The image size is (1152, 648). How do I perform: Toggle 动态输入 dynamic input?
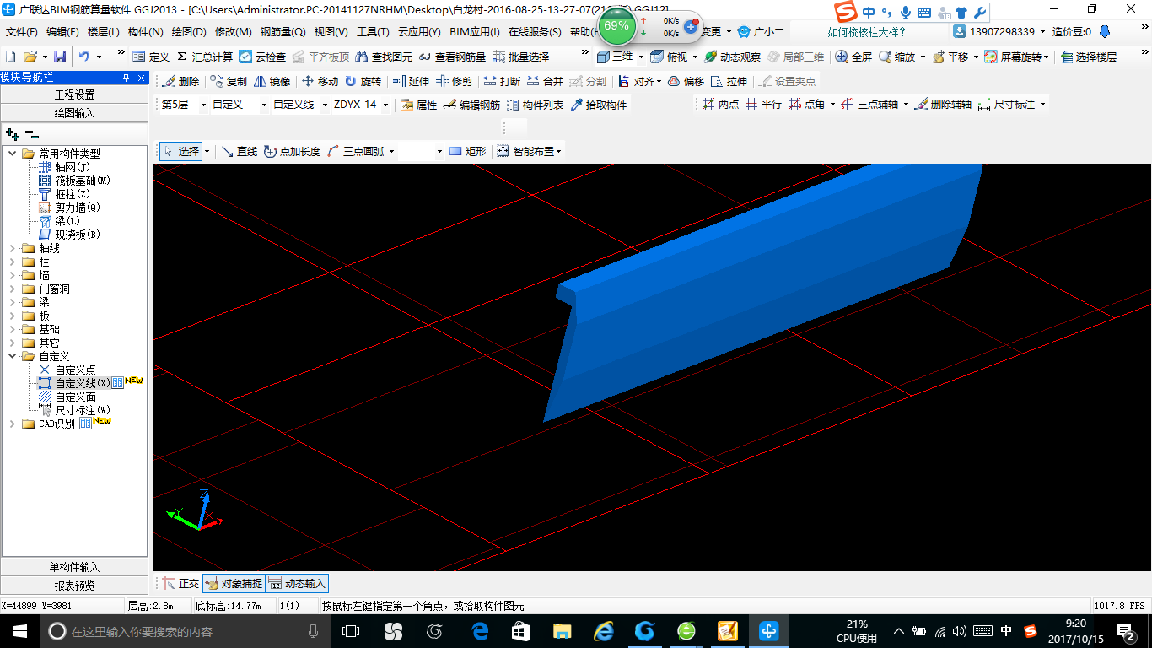pyautogui.click(x=297, y=583)
